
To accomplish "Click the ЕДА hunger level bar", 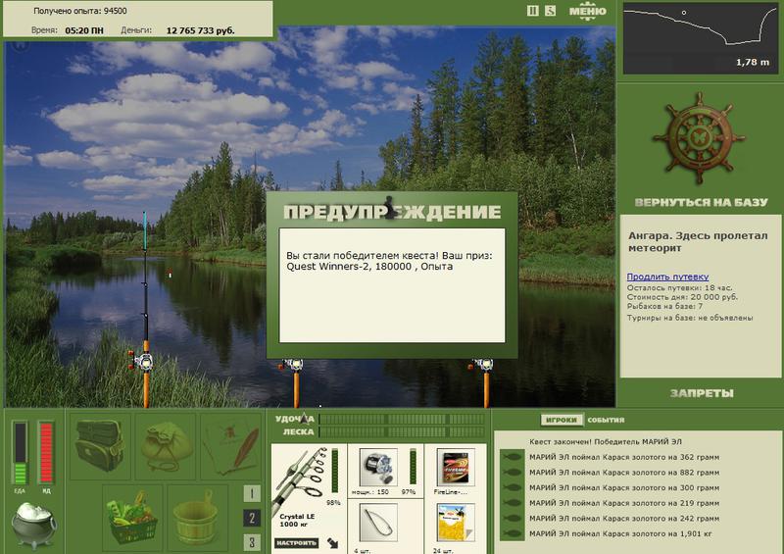I will pyautogui.click(x=20, y=453).
